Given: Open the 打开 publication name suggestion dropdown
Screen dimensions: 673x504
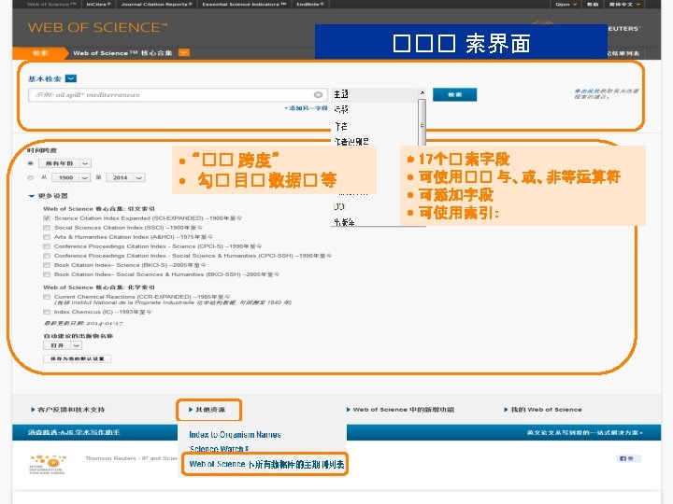Looking at the screenshot, I should tap(63, 345).
